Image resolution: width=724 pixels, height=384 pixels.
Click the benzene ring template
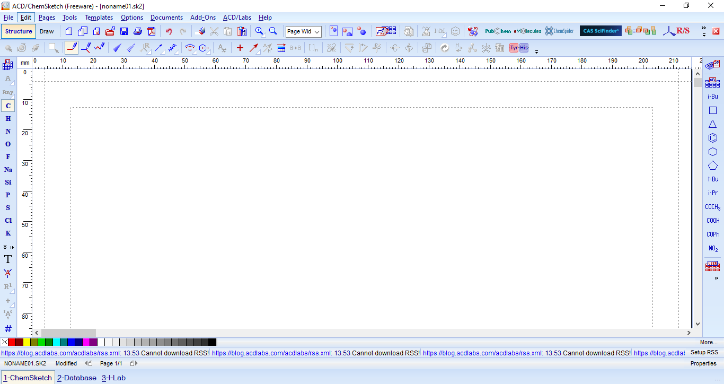coord(713,138)
